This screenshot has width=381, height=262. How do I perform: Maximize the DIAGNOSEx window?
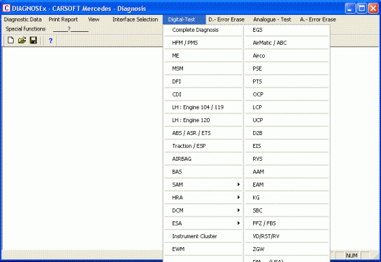(361, 8)
